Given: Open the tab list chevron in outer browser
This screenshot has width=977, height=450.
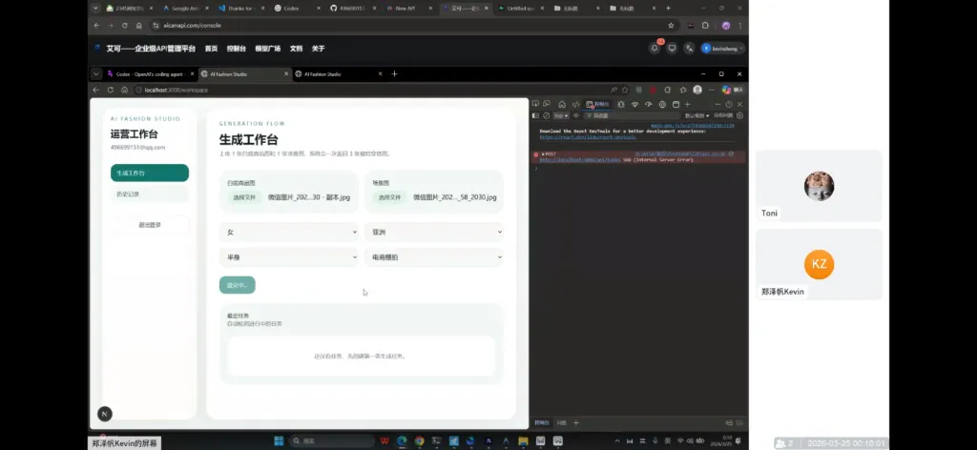Looking at the screenshot, I should click(96, 8).
